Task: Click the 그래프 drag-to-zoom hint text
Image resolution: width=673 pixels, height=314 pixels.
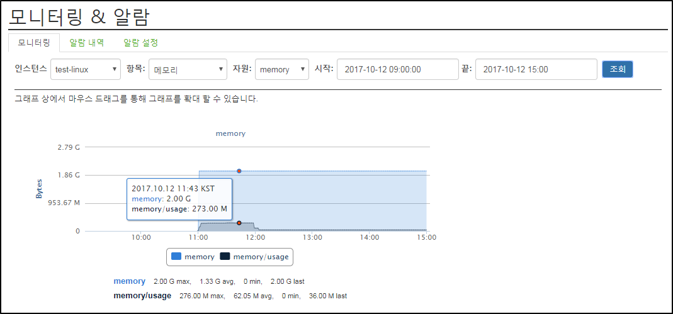Action: point(136,99)
